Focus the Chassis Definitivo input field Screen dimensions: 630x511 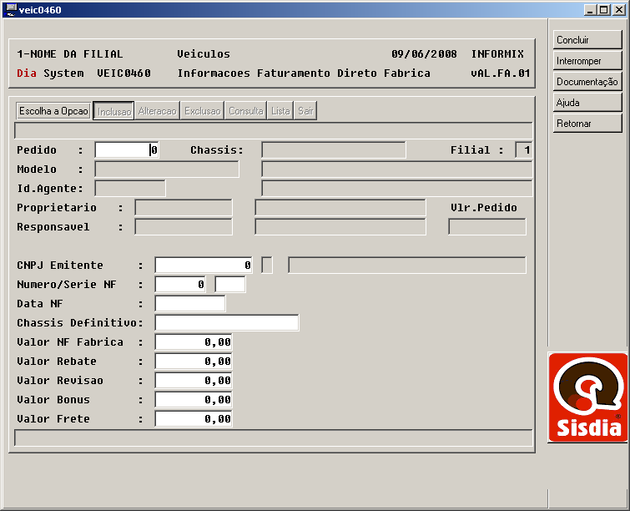227,323
